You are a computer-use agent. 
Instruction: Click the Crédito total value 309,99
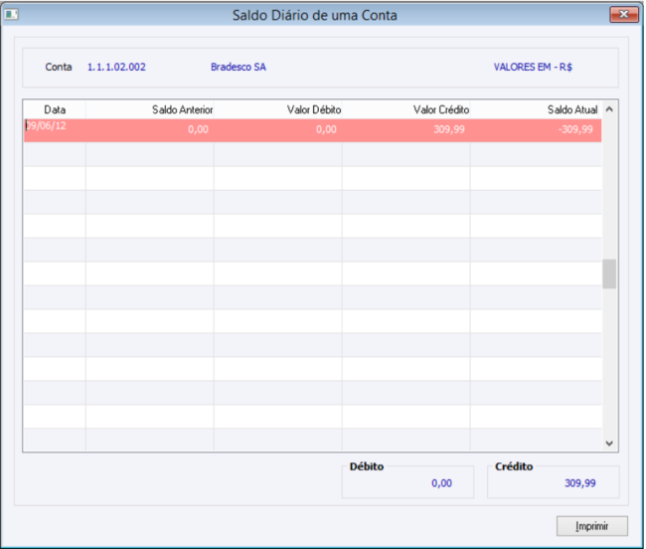(580, 483)
